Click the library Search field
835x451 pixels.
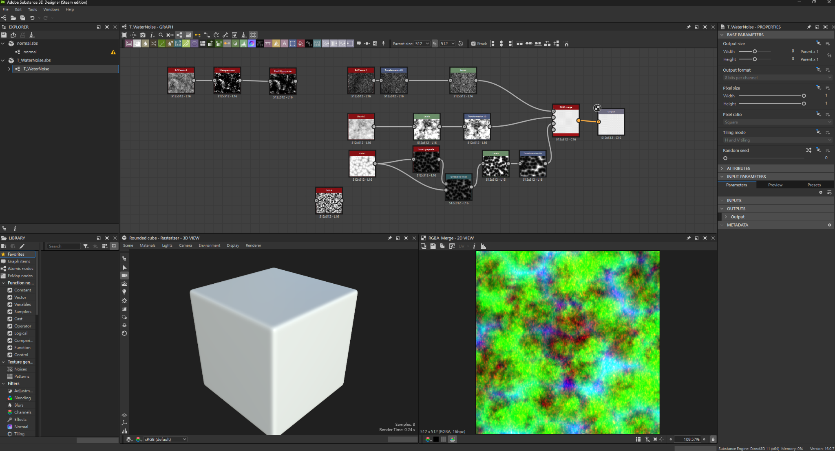pos(64,246)
